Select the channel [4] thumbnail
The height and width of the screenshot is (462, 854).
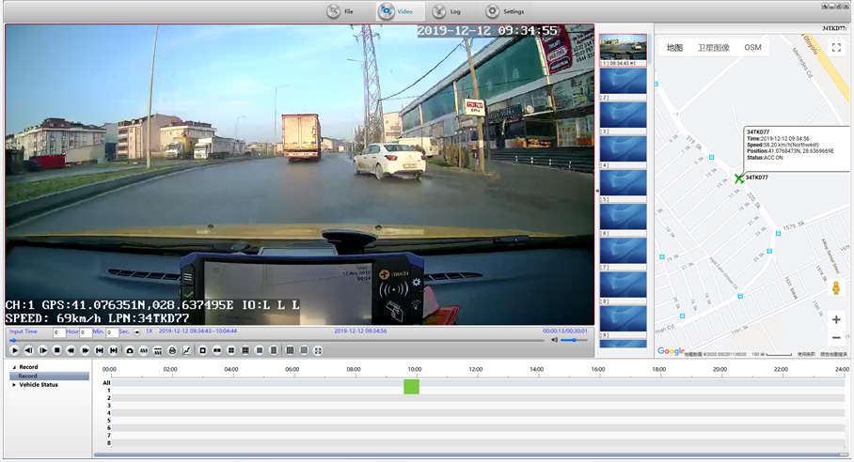click(623, 152)
